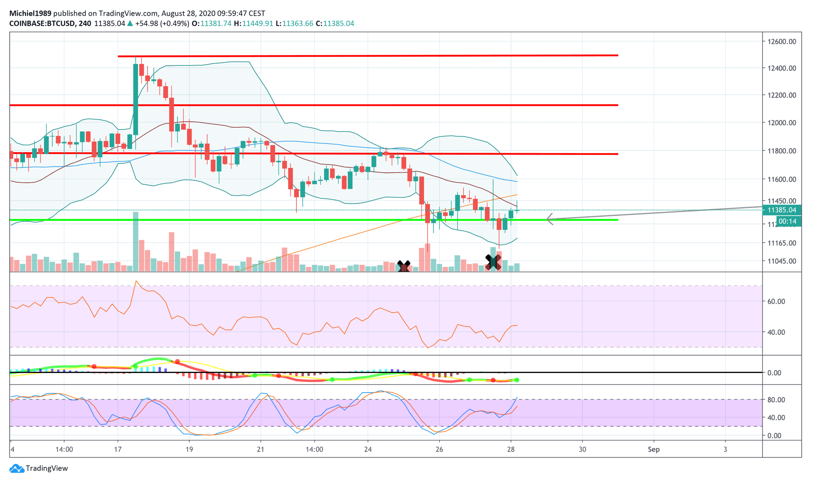
Task: Click the date label 28 on time axis
Action: point(511,449)
